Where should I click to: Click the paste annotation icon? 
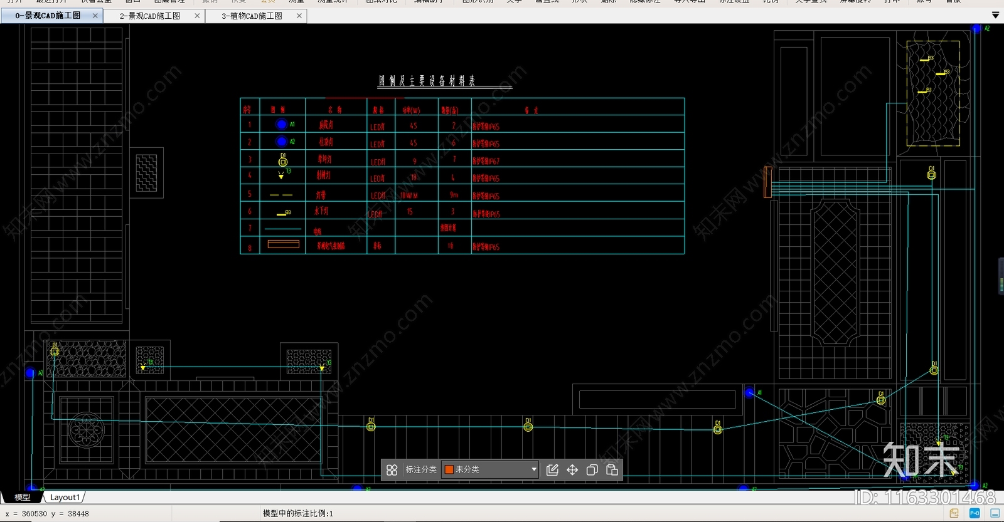(x=612, y=470)
